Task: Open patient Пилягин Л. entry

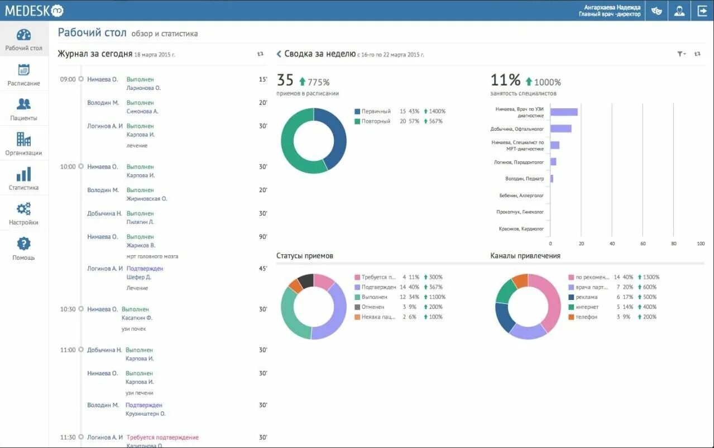Action: (140, 222)
